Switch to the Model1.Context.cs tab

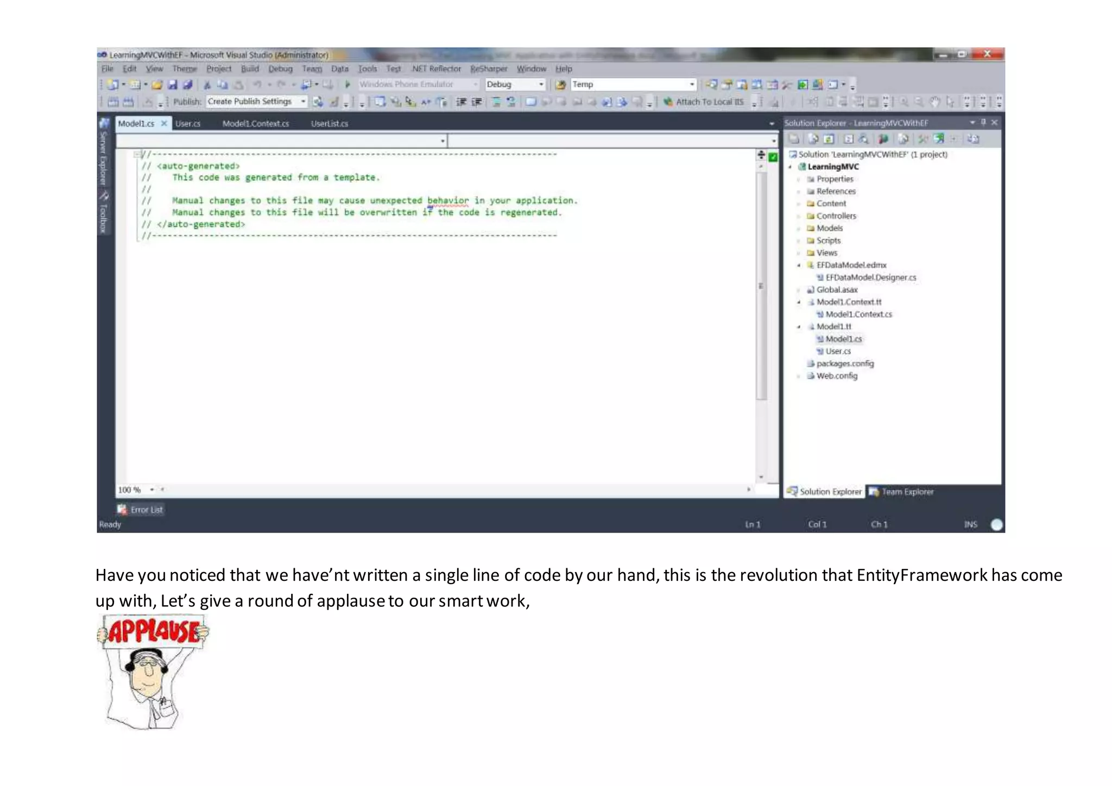255,124
